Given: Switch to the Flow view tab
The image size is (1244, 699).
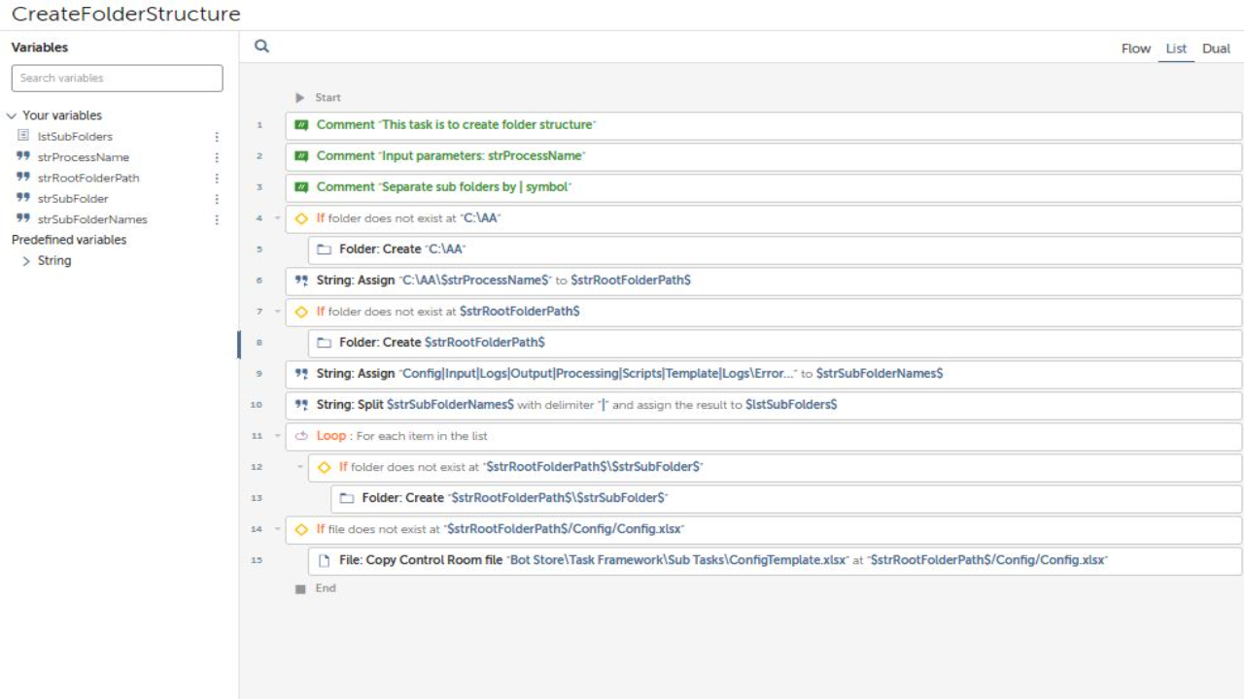Looking at the screenshot, I should pyautogui.click(x=1135, y=49).
